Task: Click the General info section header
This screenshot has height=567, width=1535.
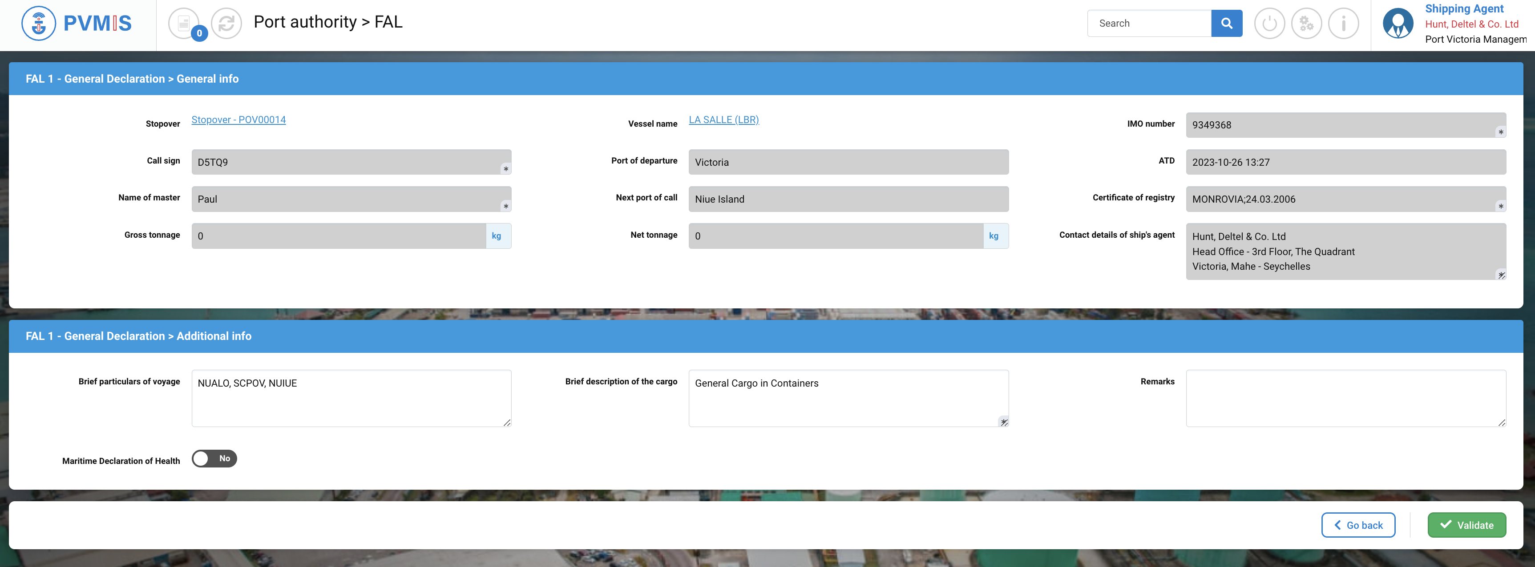Action: point(132,79)
